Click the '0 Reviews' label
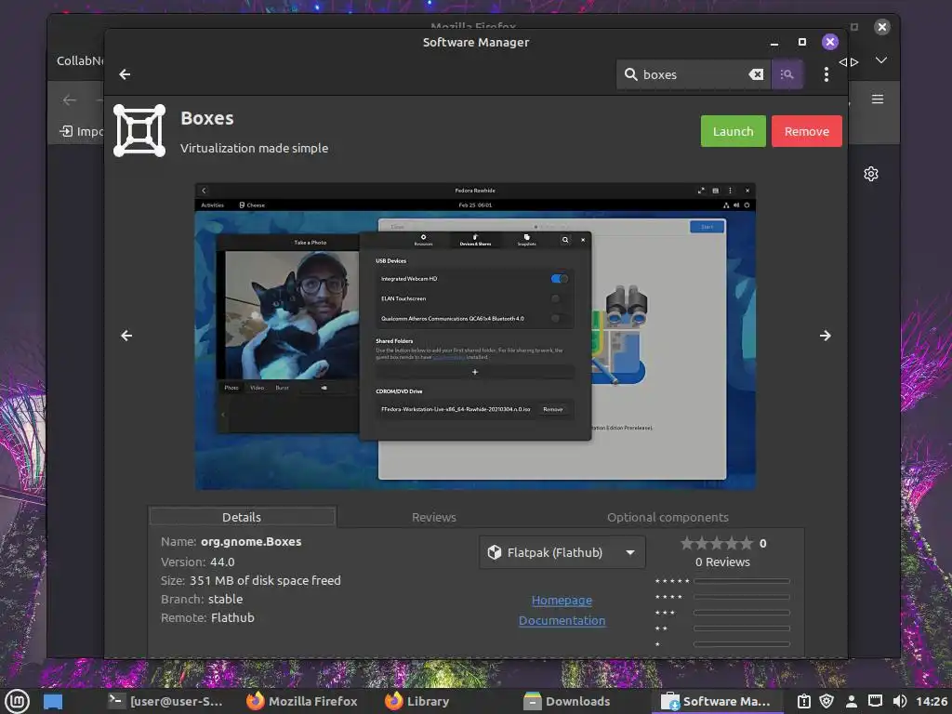Viewport: 952px width, 714px height. coord(722,562)
